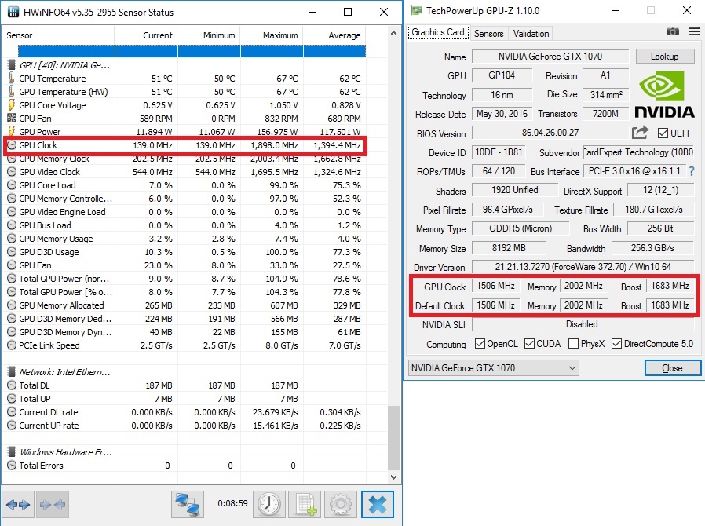The width and height of the screenshot is (705, 526).
Task: Close sensors with blue X button
Action: [377, 505]
